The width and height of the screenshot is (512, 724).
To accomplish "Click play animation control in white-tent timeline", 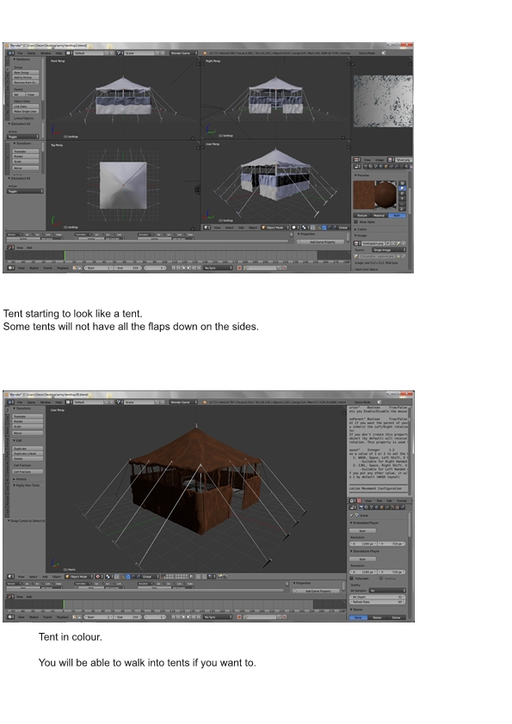I will point(188,267).
